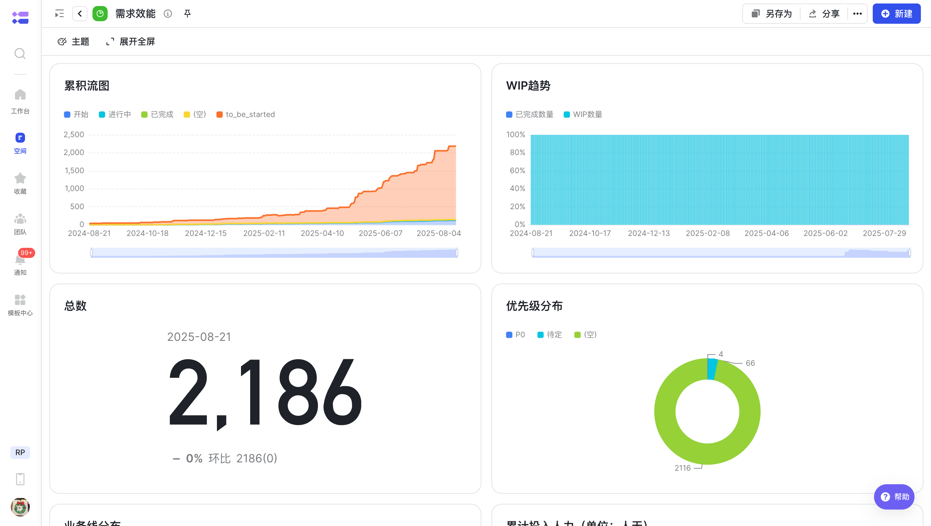Click the 优先级分布 card title

pos(534,306)
